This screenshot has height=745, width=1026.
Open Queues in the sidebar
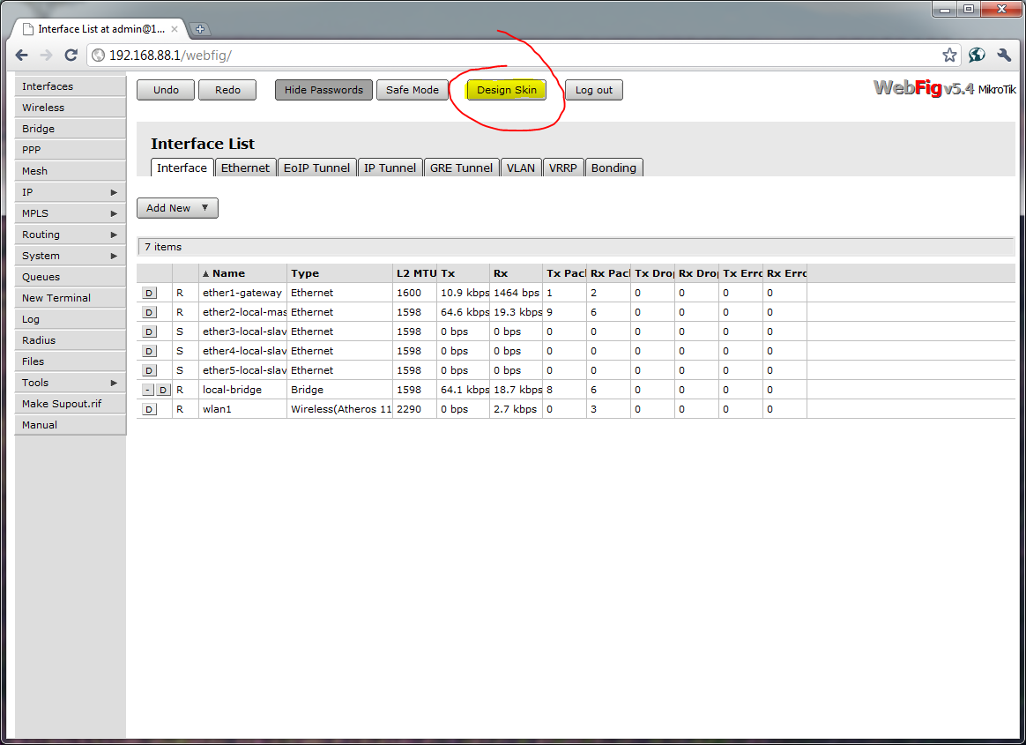70,277
